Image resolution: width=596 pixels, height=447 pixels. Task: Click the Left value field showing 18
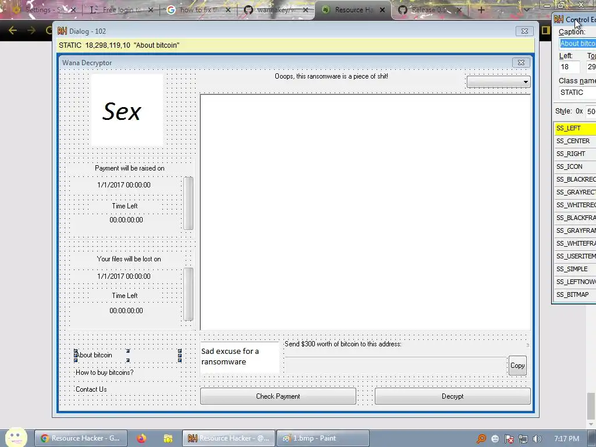(x=569, y=67)
